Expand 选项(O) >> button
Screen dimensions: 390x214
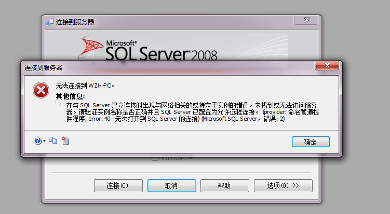[283, 186]
